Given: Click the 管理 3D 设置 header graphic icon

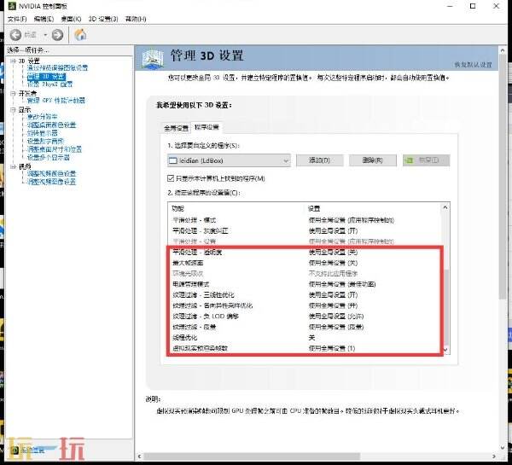Looking at the screenshot, I should [x=153, y=59].
